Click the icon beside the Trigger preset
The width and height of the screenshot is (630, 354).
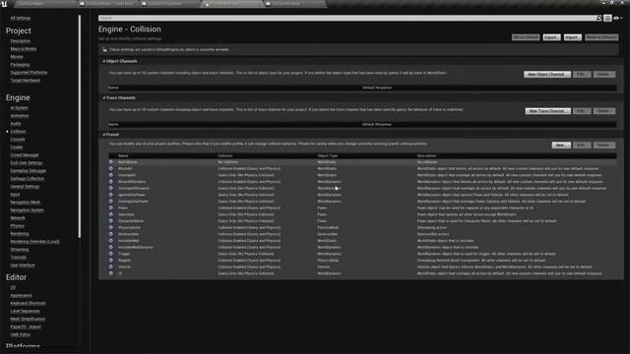click(111, 254)
